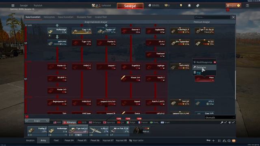The image size is (260, 146).
Task: Open the Topluluk menu
Action: [x=38, y=5]
